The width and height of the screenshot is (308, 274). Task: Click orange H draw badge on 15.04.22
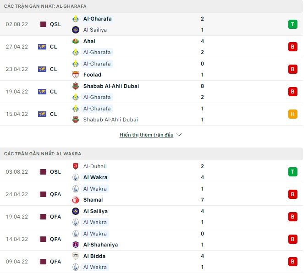tap(292, 114)
